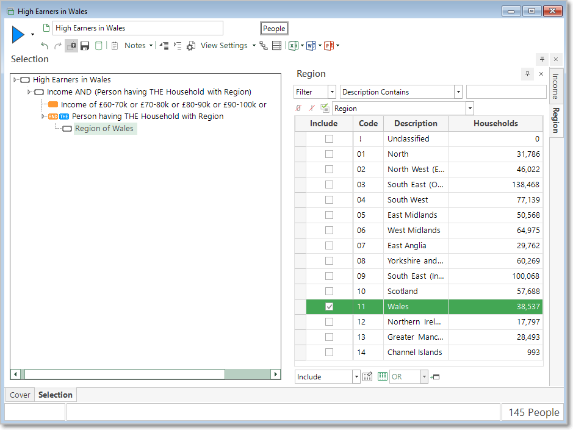The height and width of the screenshot is (430, 573).
Task: Open the Region variable dropdown
Action: coord(470,109)
